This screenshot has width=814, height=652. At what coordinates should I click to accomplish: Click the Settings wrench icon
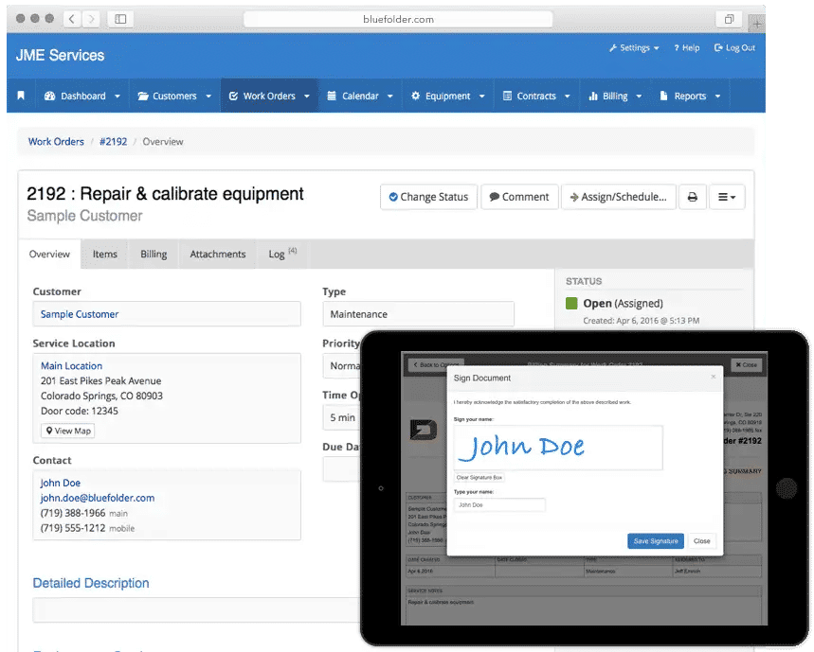613,47
